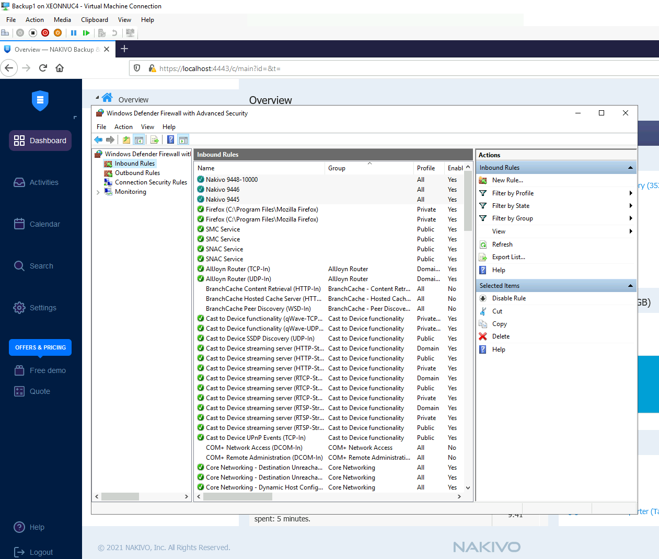Click Disable Rule in Actions pane
Screen dimensions: 659x559
[x=509, y=298]
